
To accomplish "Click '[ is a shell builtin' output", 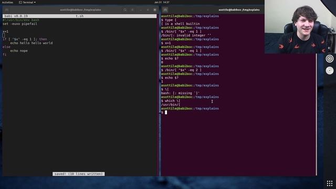I will coord(180,24).
